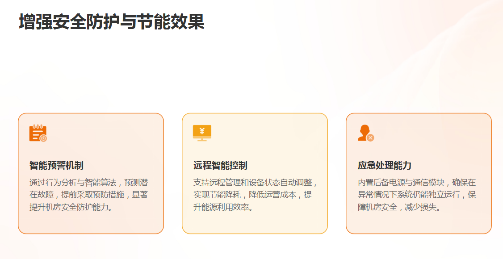The width and height of the screenshot is (503, 259).
Task: Click the user-with-x icon above 应急处理能力
Action: click(x=366, y=133)
